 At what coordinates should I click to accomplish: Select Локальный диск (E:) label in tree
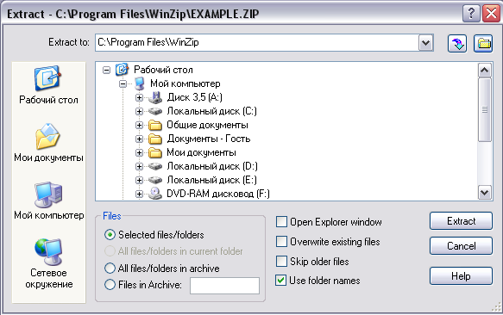coord(211,180)
